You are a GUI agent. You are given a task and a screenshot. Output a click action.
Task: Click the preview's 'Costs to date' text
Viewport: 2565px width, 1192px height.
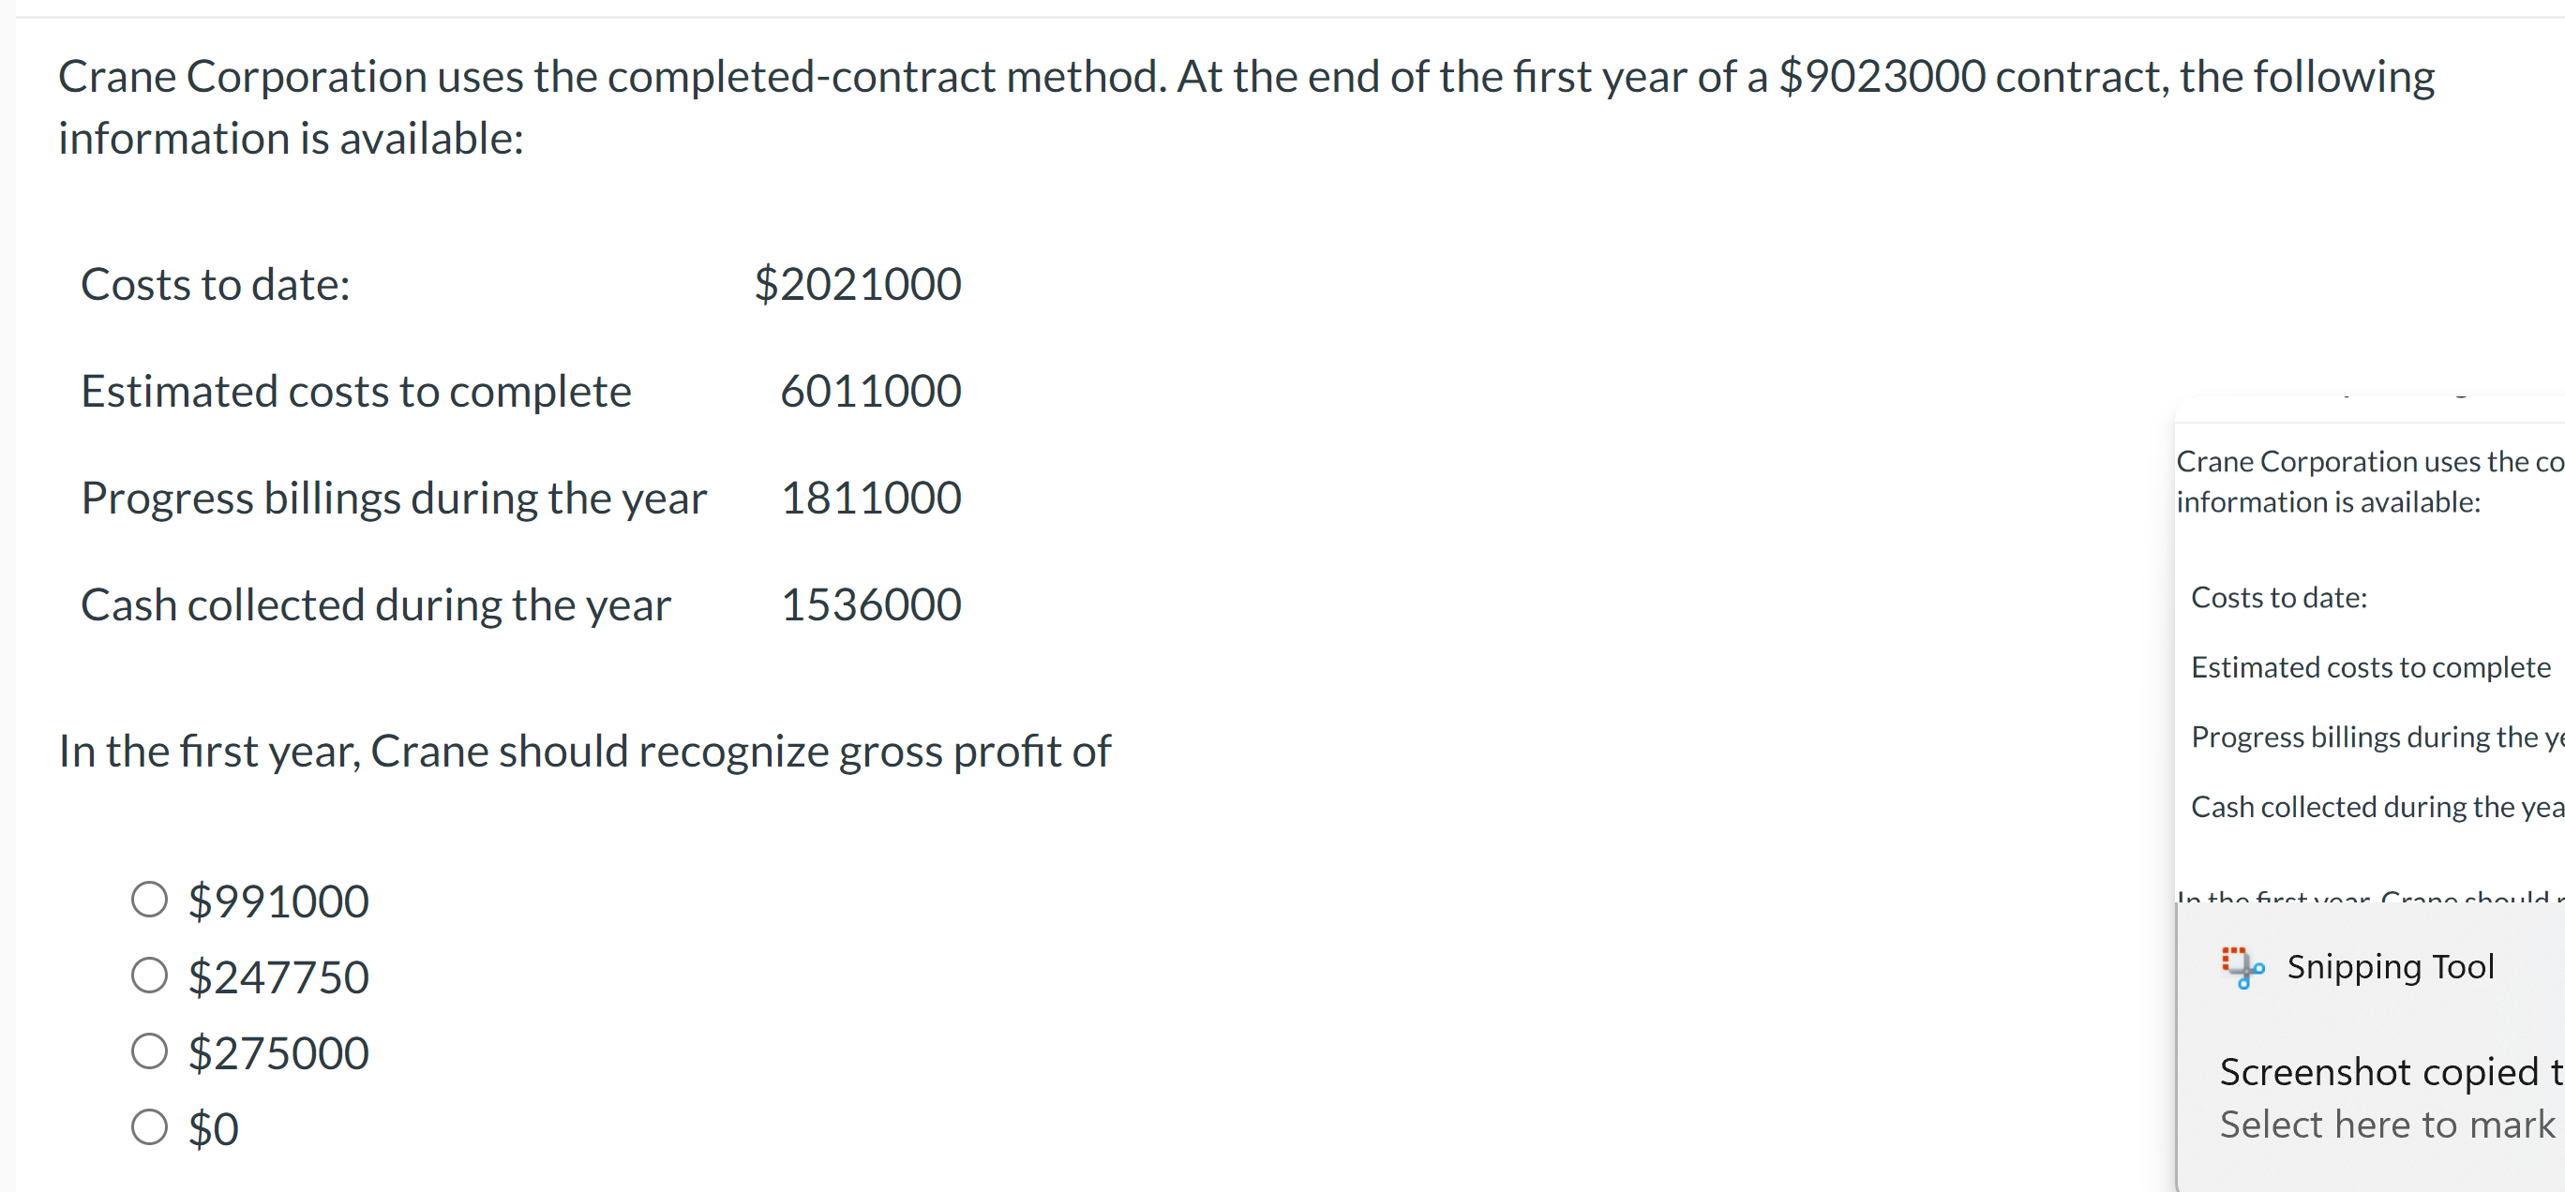pos(2280,596)
